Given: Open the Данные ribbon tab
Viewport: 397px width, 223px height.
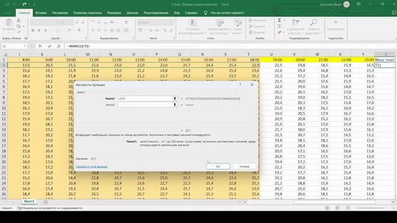Looking at the screenshot, I should click(132, 12).
